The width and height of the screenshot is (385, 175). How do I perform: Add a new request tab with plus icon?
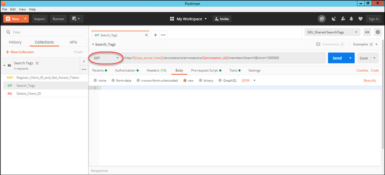pyautogui.click(x=155, y=35)
